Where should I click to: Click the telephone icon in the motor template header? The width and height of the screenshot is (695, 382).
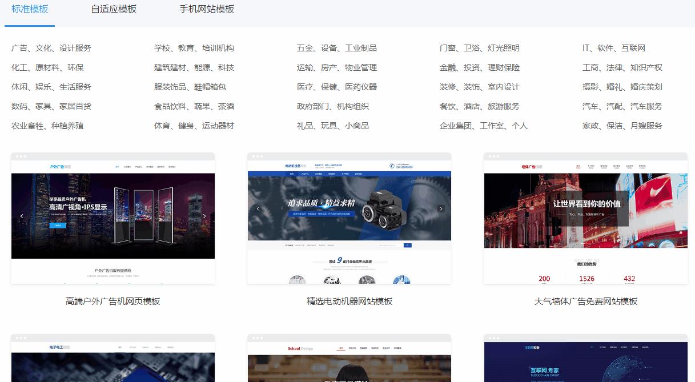[x=391, y=166]
